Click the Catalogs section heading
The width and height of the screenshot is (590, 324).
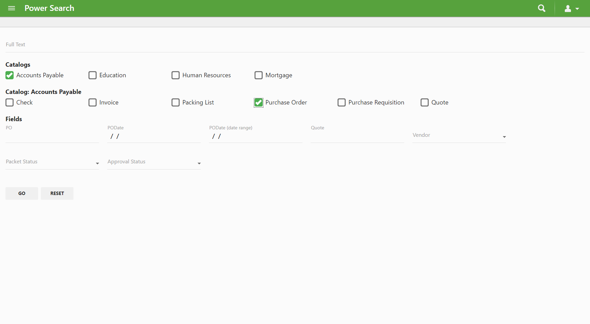coord(18,65)
